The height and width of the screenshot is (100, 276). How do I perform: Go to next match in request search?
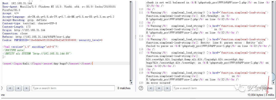(26, 88)
